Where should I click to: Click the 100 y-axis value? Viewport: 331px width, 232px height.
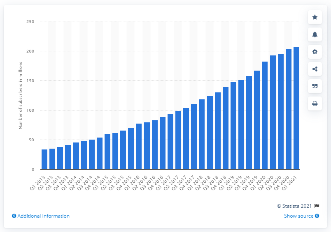(30, 110)
